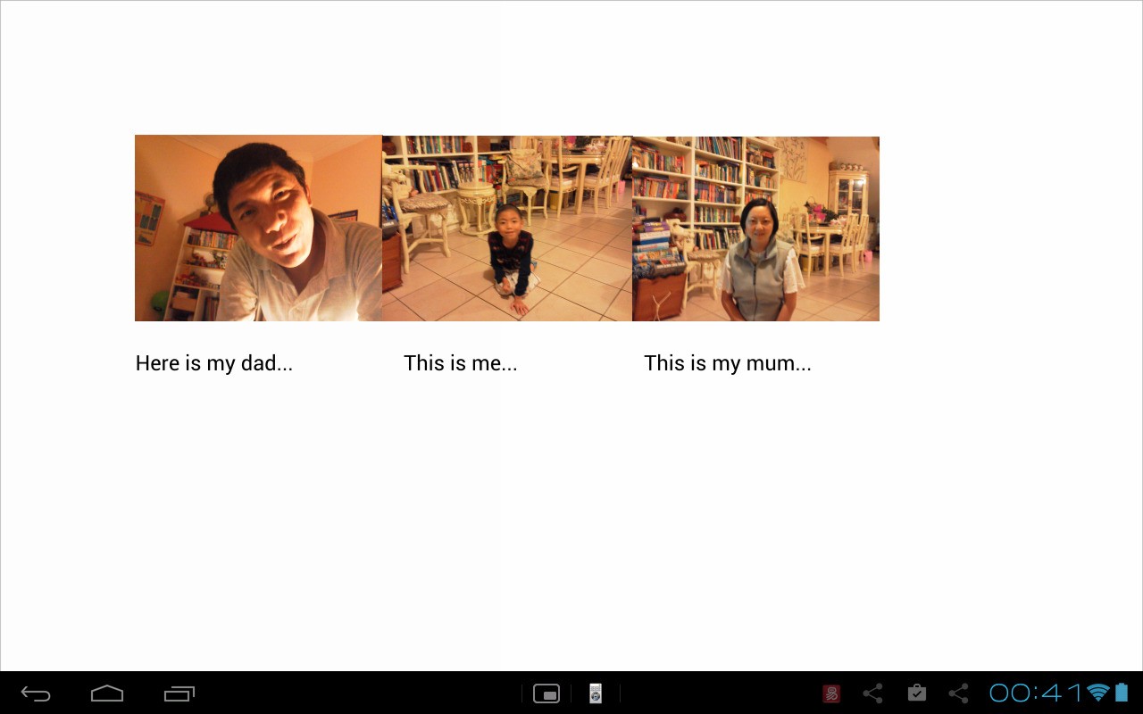Open the photo of the girl on the floor
1143x714 pixels.
coord(507,228)
